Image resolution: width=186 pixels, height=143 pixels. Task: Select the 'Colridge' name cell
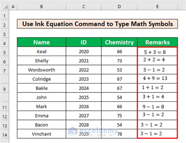pyautogui.click(x=42, y=79)
